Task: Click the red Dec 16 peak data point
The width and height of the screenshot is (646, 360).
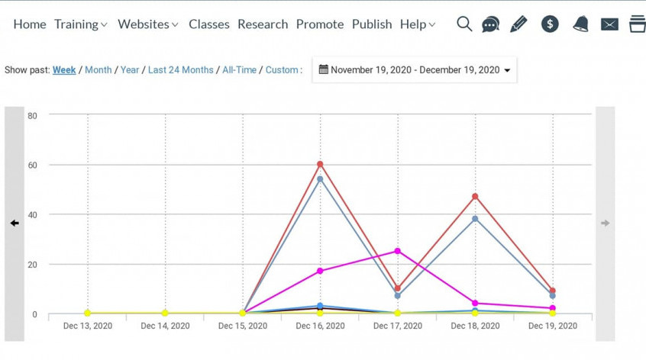Action: tap(320, 164)
